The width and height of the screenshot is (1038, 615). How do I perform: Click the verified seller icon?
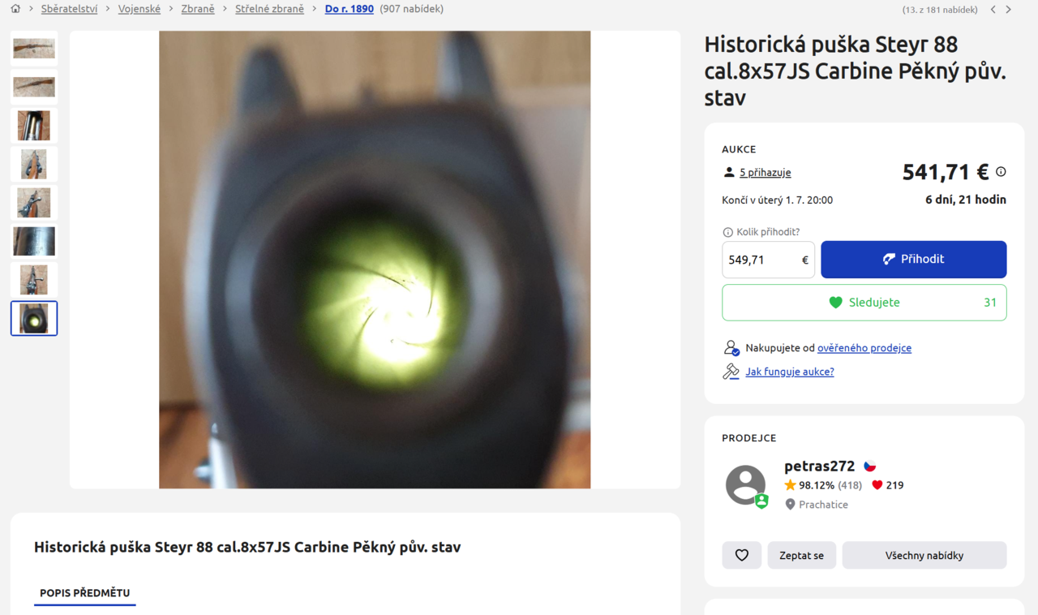click(x=731, y=347)
